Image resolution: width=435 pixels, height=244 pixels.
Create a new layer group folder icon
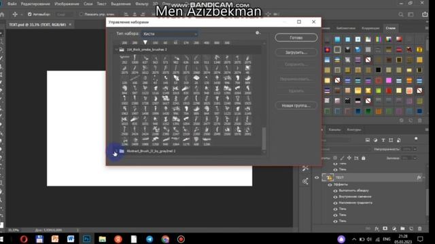pos(402,228)
